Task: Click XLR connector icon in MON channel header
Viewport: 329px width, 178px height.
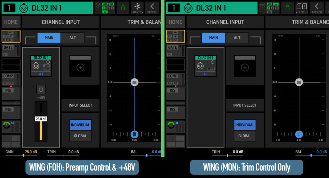Action: click(188, 8)
